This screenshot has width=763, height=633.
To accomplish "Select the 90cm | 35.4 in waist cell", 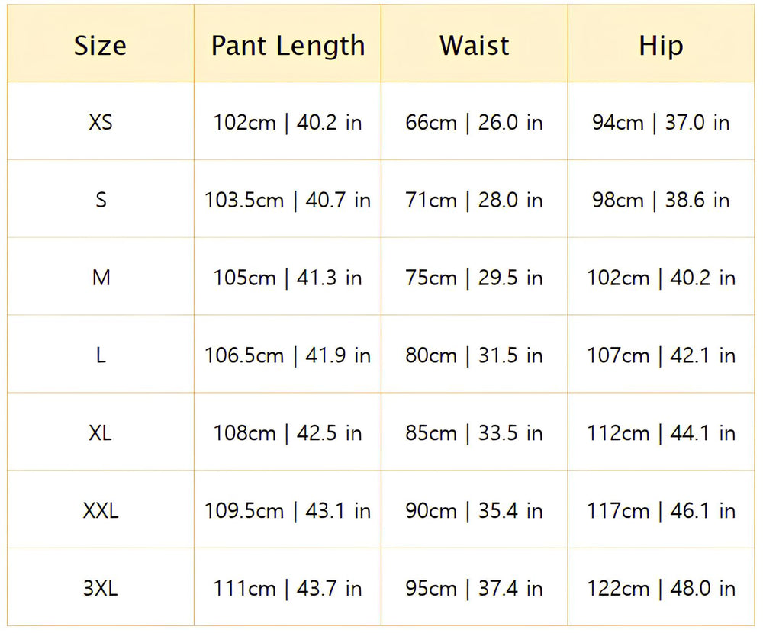I will (x=474, y=510).
